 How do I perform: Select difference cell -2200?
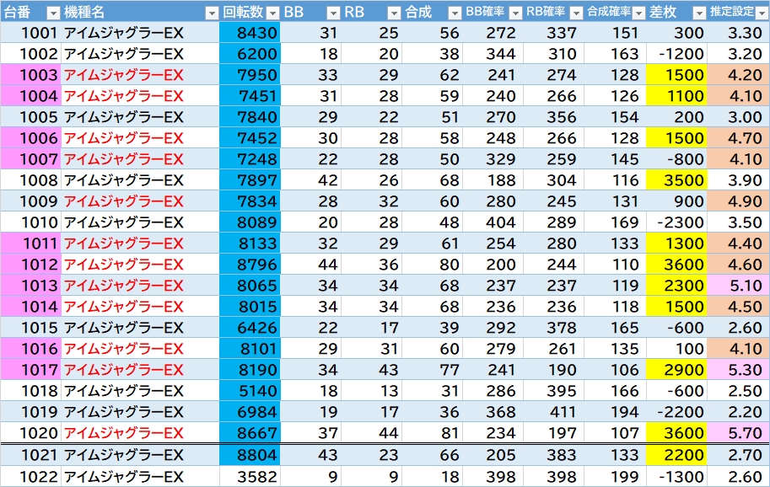pos(676,412)
